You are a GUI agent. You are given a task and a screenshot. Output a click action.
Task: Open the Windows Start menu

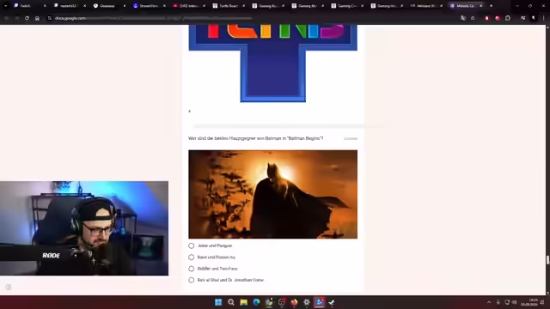point(218,302)
